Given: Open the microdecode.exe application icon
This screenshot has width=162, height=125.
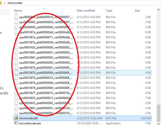Looking at the screenshot, I should (16, 123).
